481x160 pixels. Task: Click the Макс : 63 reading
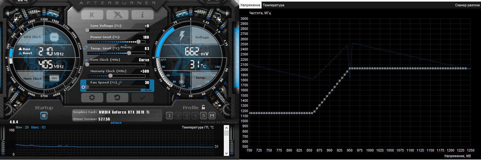(x=38, y=127)
